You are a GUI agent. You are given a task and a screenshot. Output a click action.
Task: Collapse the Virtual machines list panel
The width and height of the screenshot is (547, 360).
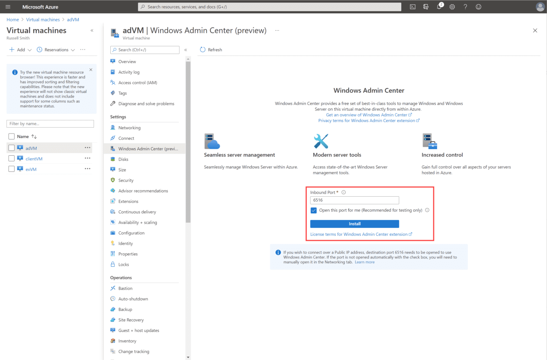pos(92,31)
